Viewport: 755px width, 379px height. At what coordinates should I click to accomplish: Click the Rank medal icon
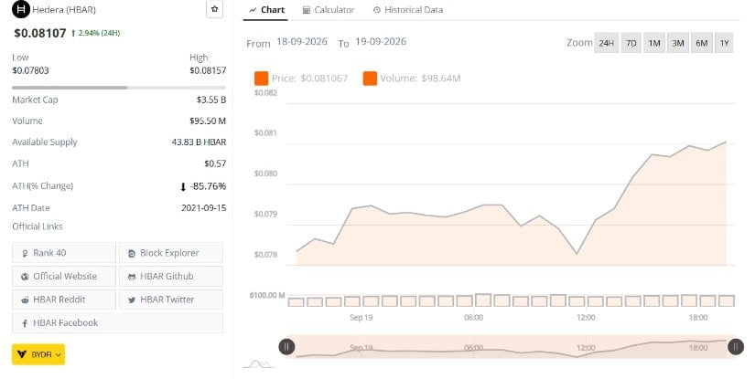(25, 253)
